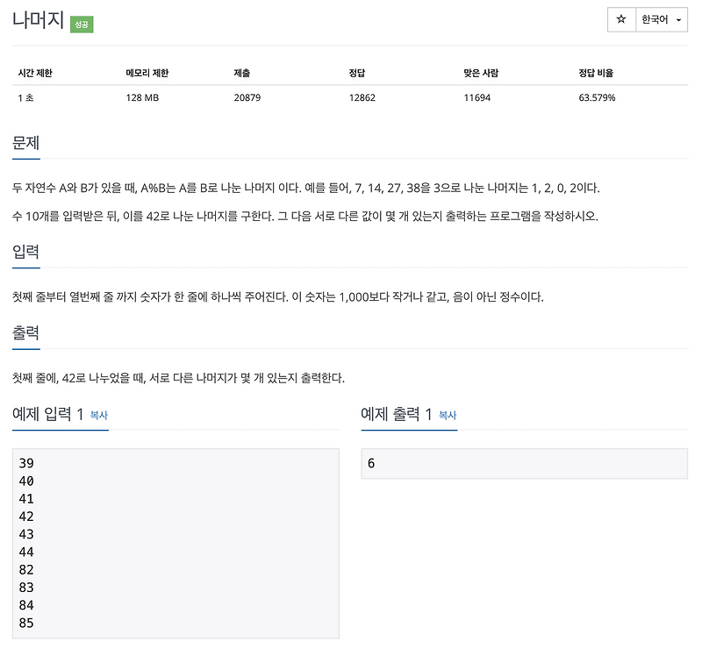Click the 시간 제한 column header

37,73
